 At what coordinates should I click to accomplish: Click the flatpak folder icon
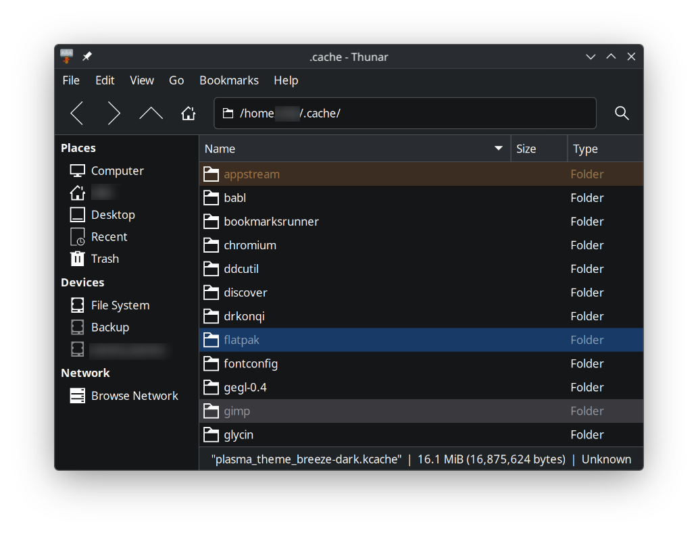211,340
